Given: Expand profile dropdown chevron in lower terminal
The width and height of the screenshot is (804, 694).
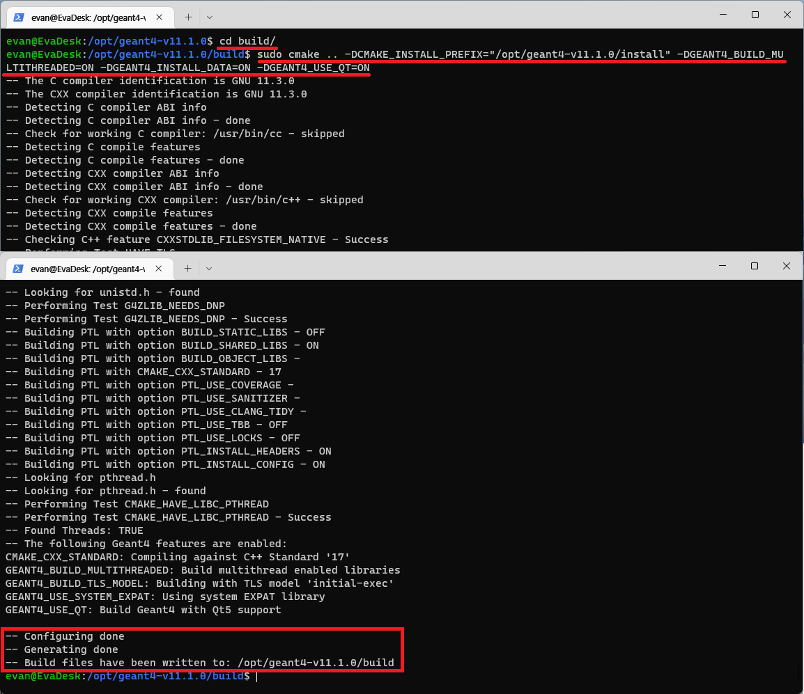Looking at the screenshot, I should point(210,269).
